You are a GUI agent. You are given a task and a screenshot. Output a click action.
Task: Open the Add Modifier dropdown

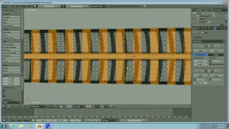[x=208, y=42]
